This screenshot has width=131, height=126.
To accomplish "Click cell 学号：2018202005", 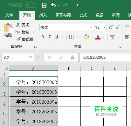I will pyautogui.click(x=33, y=111).
